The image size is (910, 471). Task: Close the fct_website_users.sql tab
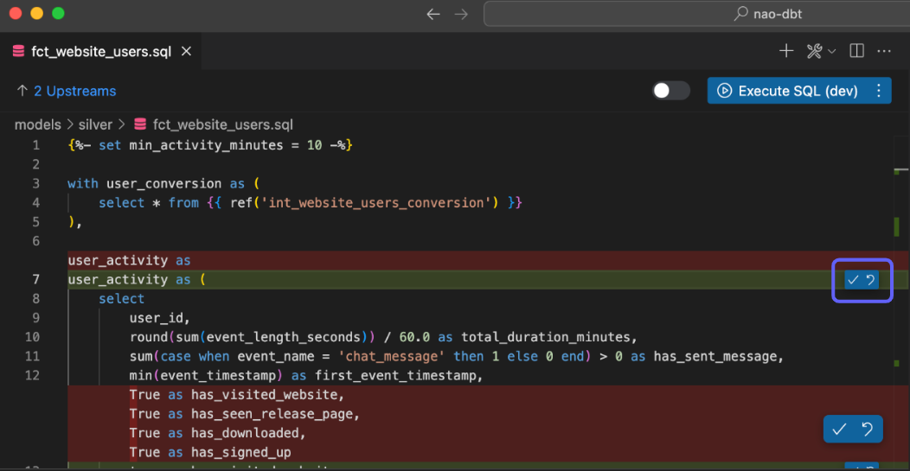click(x=186, y=52)
